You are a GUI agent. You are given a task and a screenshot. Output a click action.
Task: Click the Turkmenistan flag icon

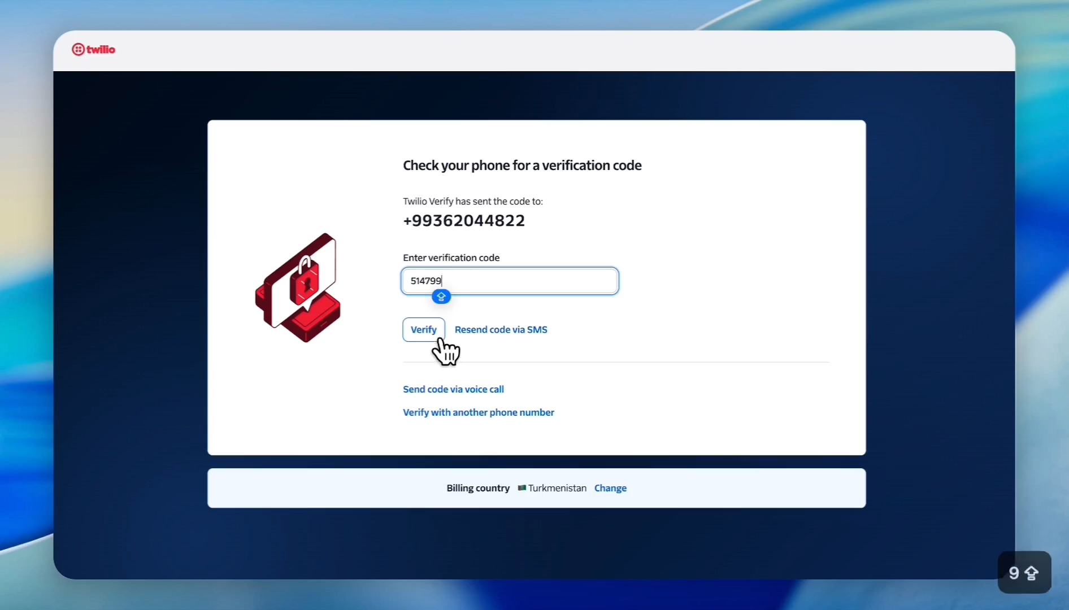point(522,488)
